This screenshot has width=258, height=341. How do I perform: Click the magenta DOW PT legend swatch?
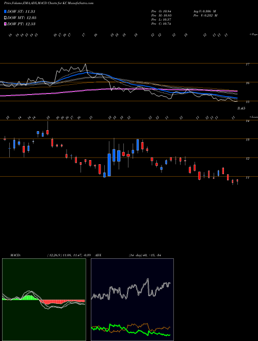[x=5, y=24]
